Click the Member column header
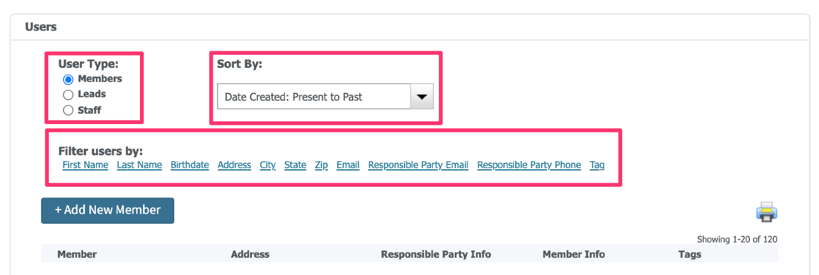 pos(77,254)
